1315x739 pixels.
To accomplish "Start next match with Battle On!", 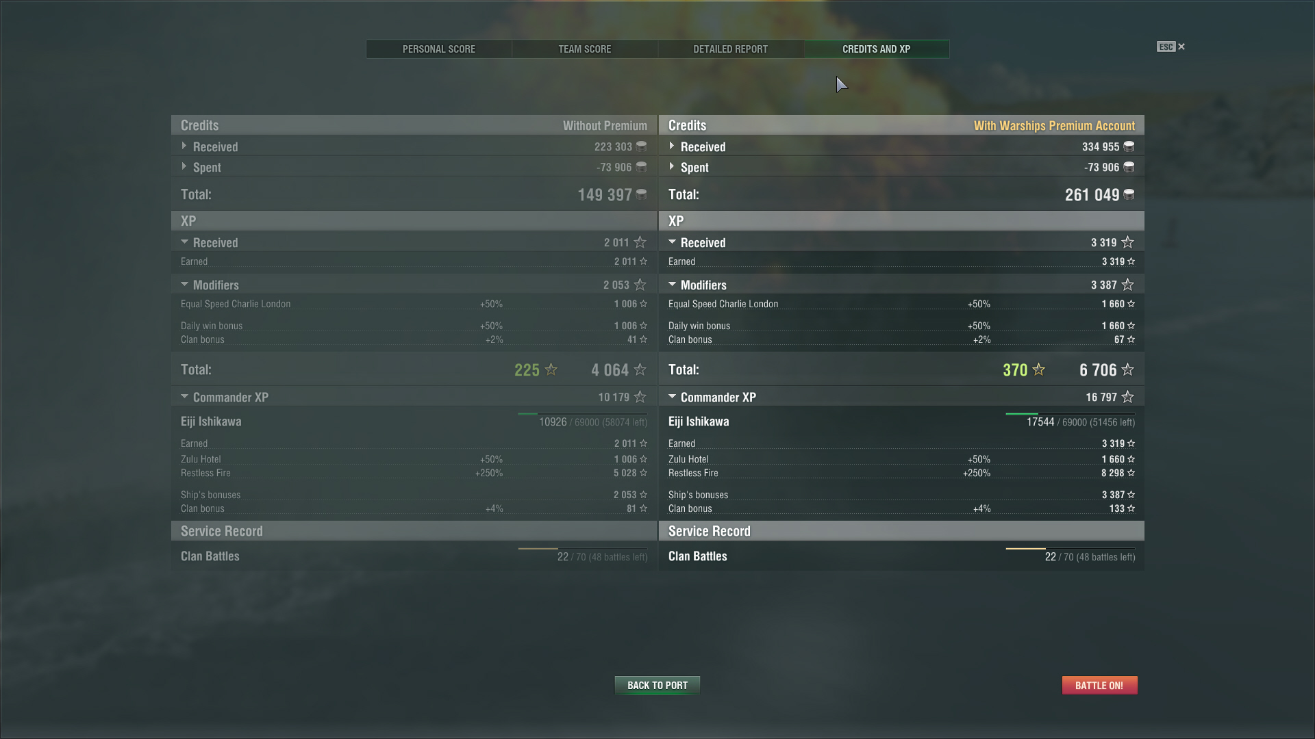I will click(1099, 685).
